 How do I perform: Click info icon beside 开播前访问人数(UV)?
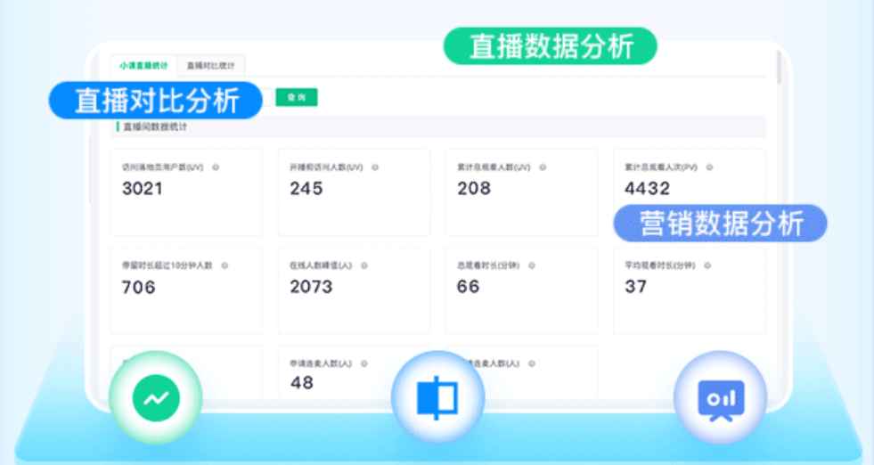[375, 167]
